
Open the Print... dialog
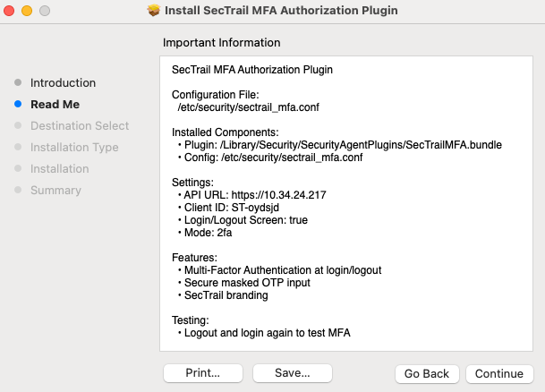click(x=203, y=373)
